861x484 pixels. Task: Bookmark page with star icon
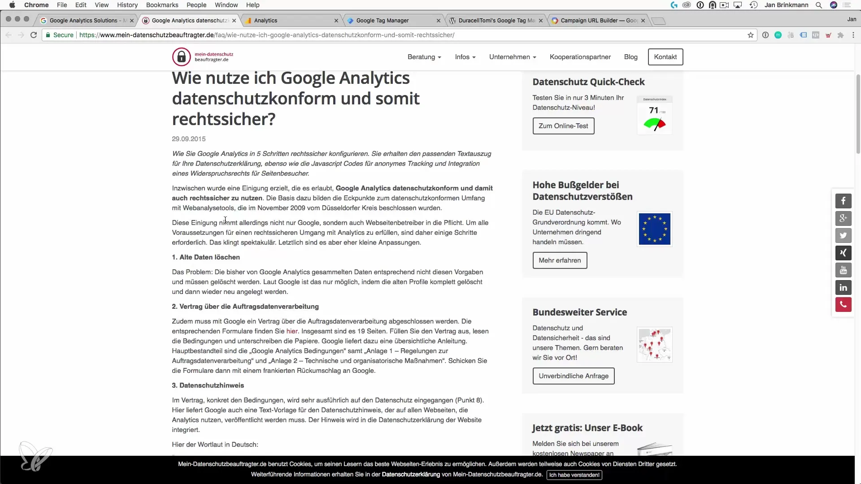(750, 35)
